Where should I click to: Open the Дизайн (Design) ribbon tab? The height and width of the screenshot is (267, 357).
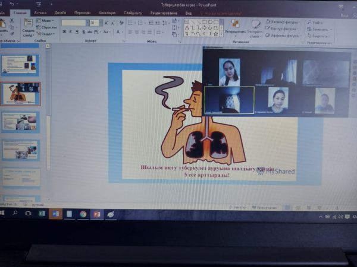coord(60,12)
